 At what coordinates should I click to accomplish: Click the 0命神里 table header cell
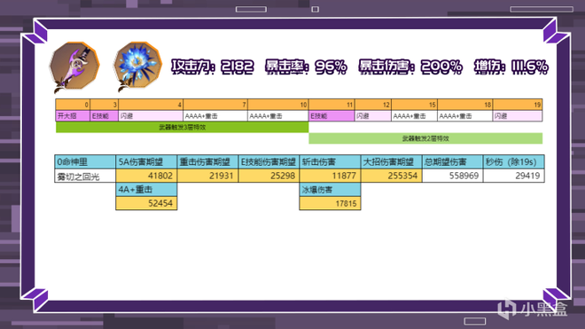(x=85, y=162)
